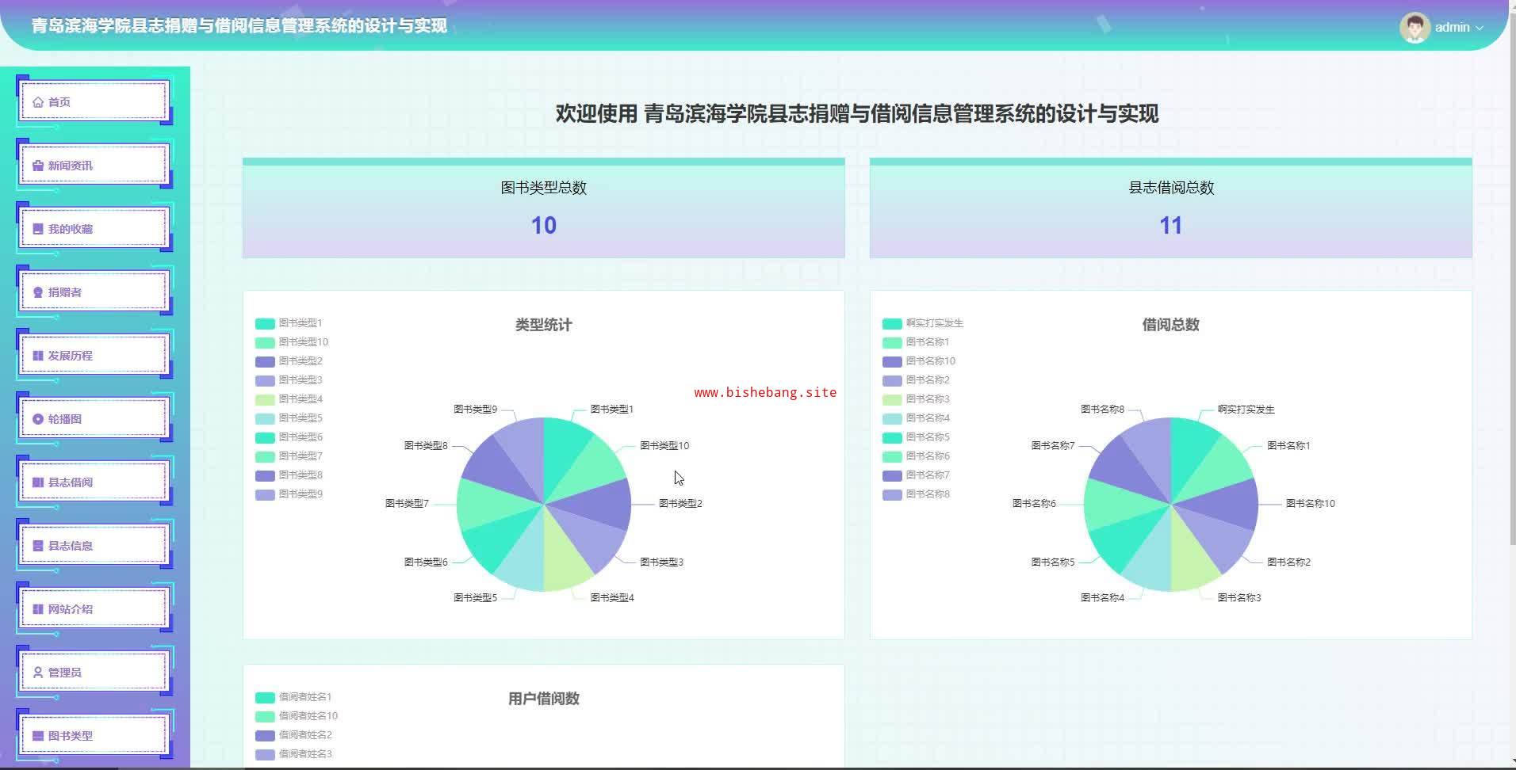
Task: Click the color swatch next to 图书类型8
Action: point(265,475)
